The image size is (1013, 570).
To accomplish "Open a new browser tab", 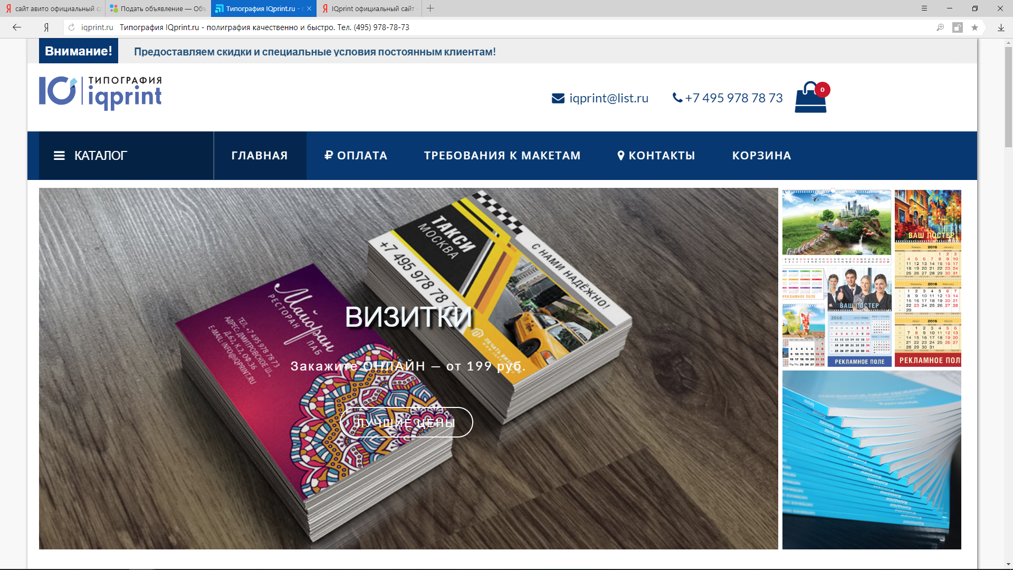I will [x=431, y=8].
